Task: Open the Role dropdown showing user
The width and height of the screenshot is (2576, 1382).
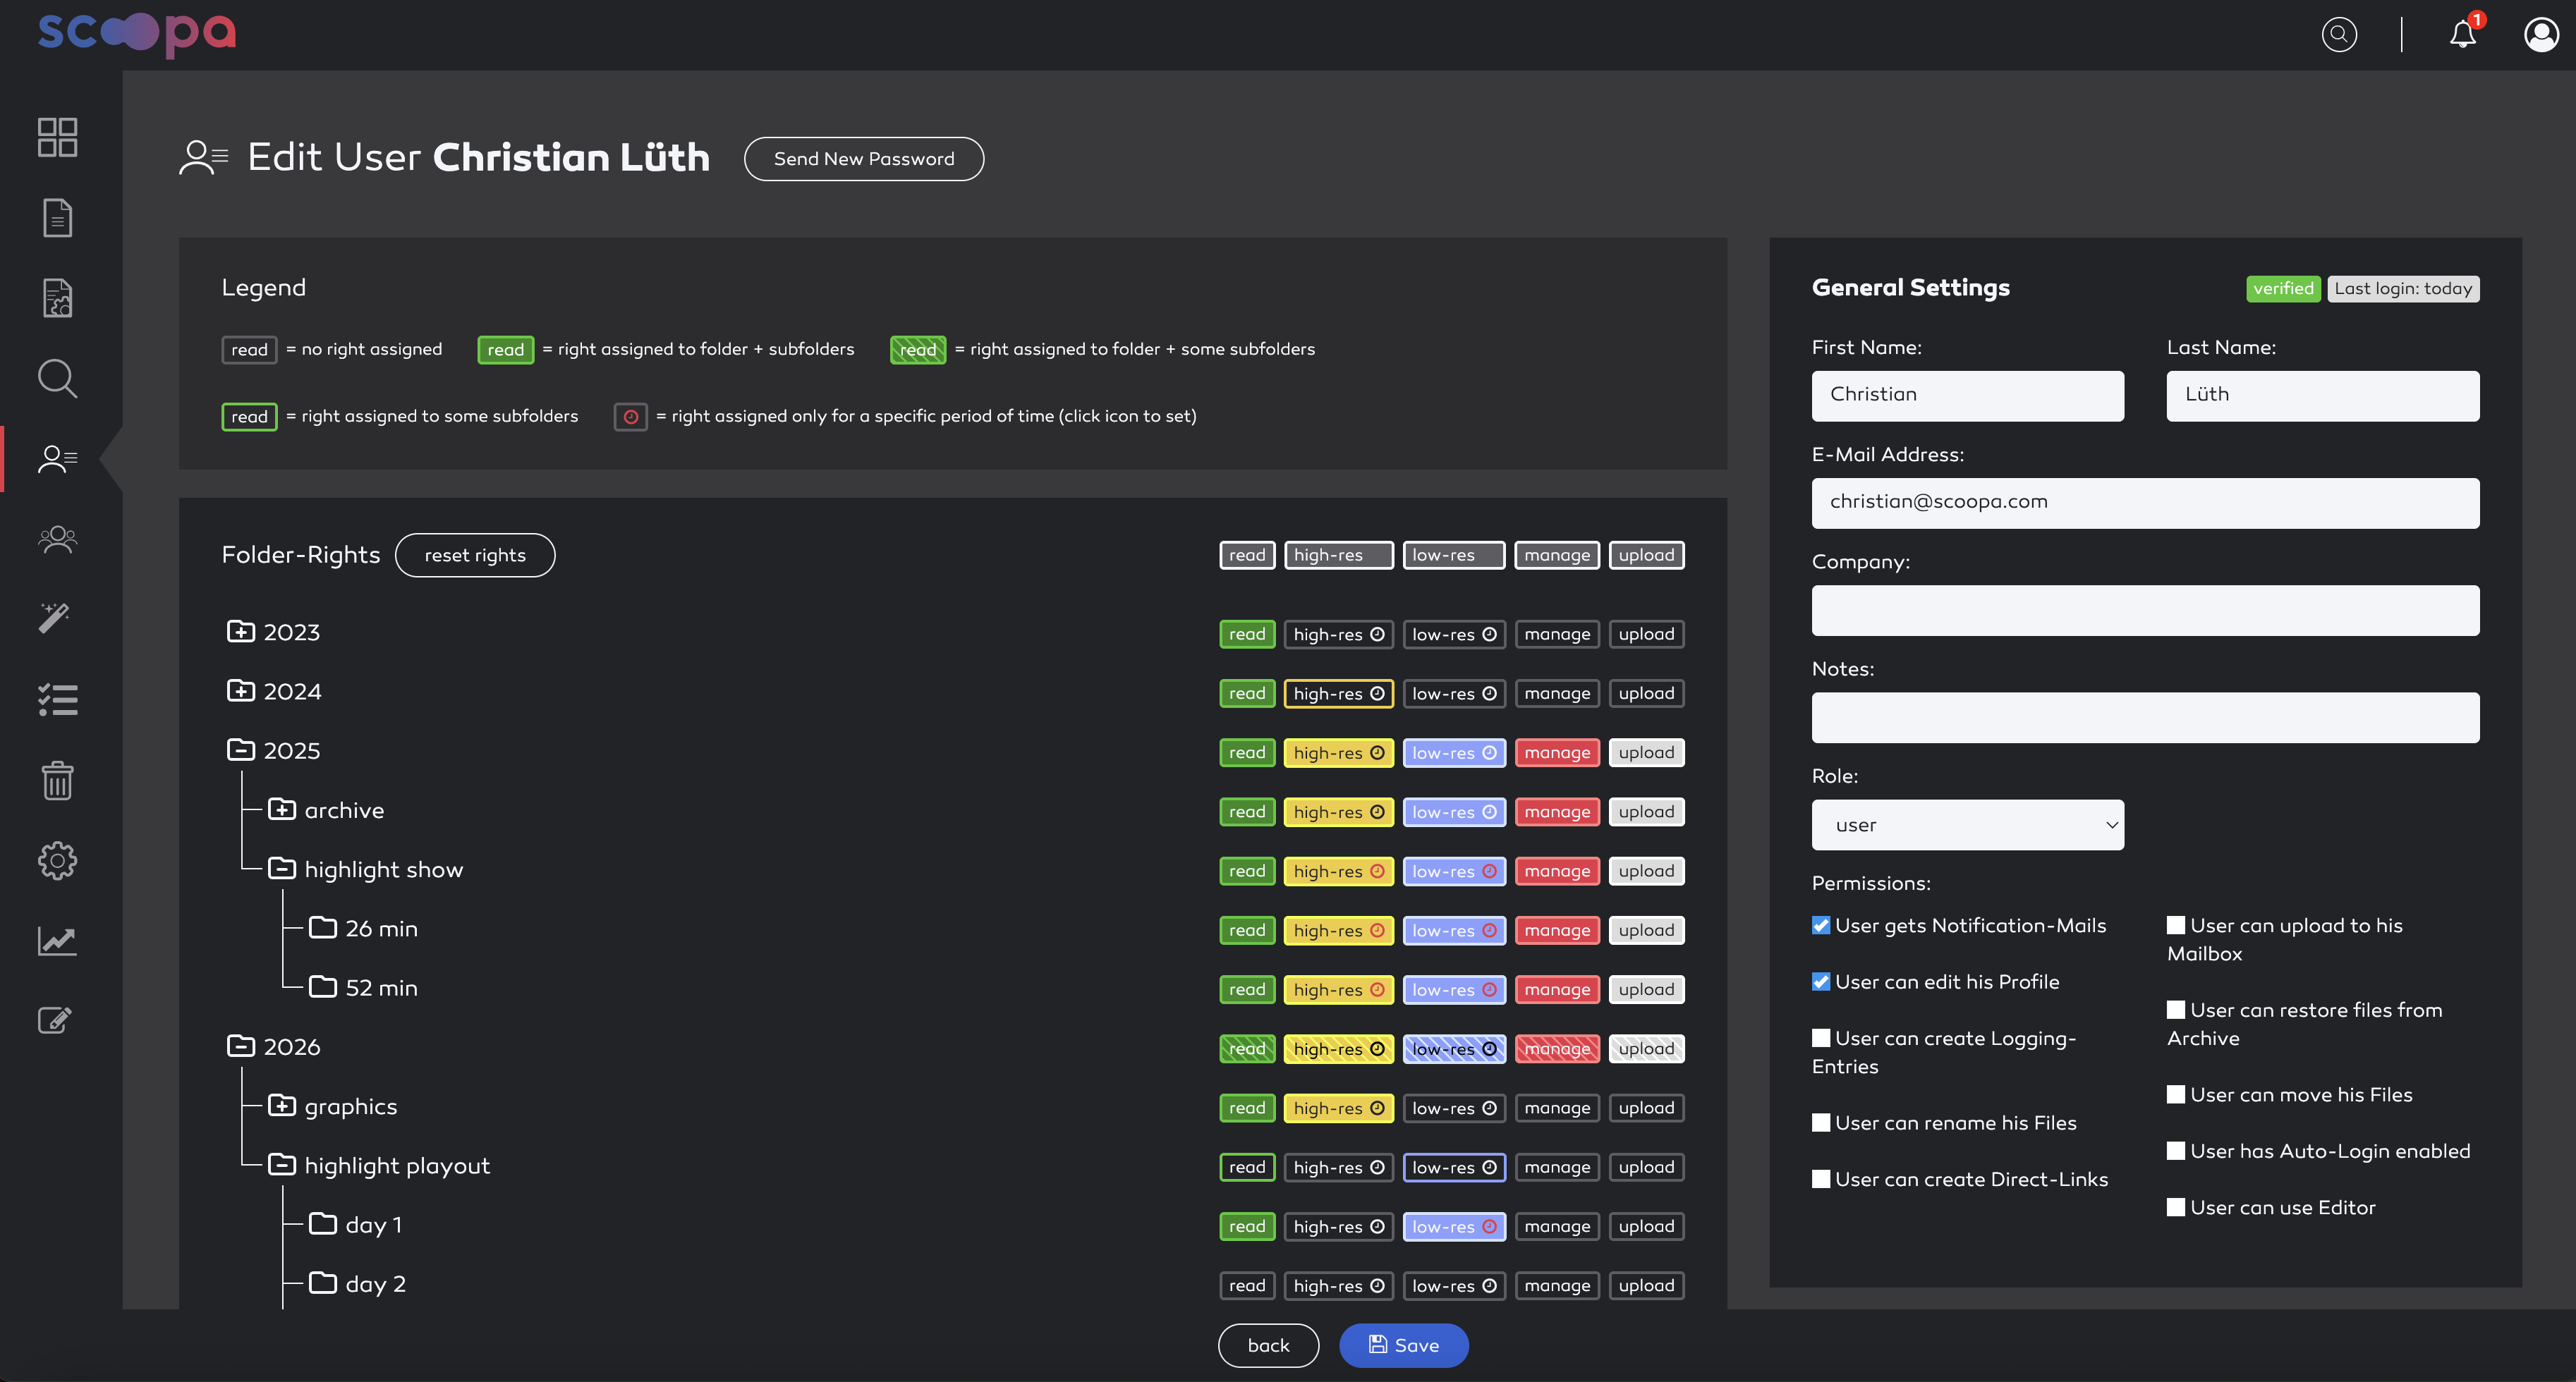Action: pos(1967,826)
